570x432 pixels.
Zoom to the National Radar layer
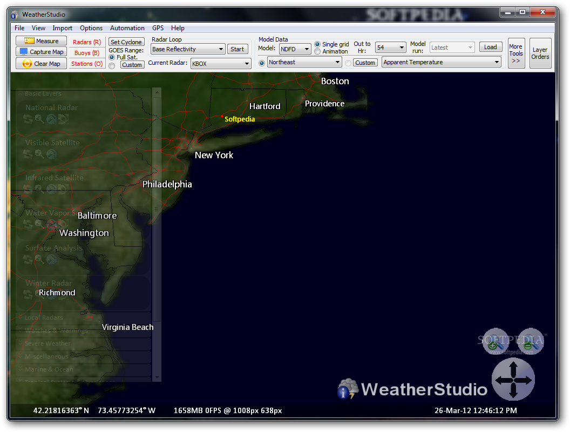(39, 119)
